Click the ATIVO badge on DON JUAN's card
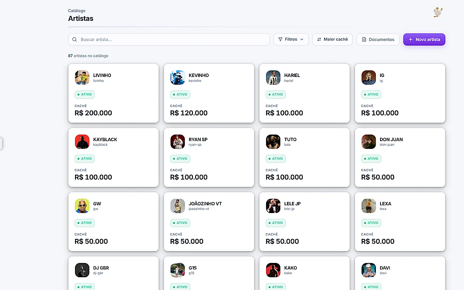 tap(371, 159)
